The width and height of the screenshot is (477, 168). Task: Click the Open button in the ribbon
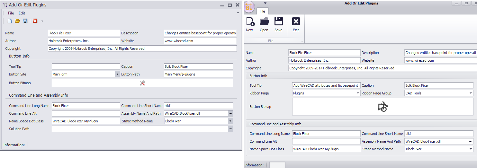point(264,24)
